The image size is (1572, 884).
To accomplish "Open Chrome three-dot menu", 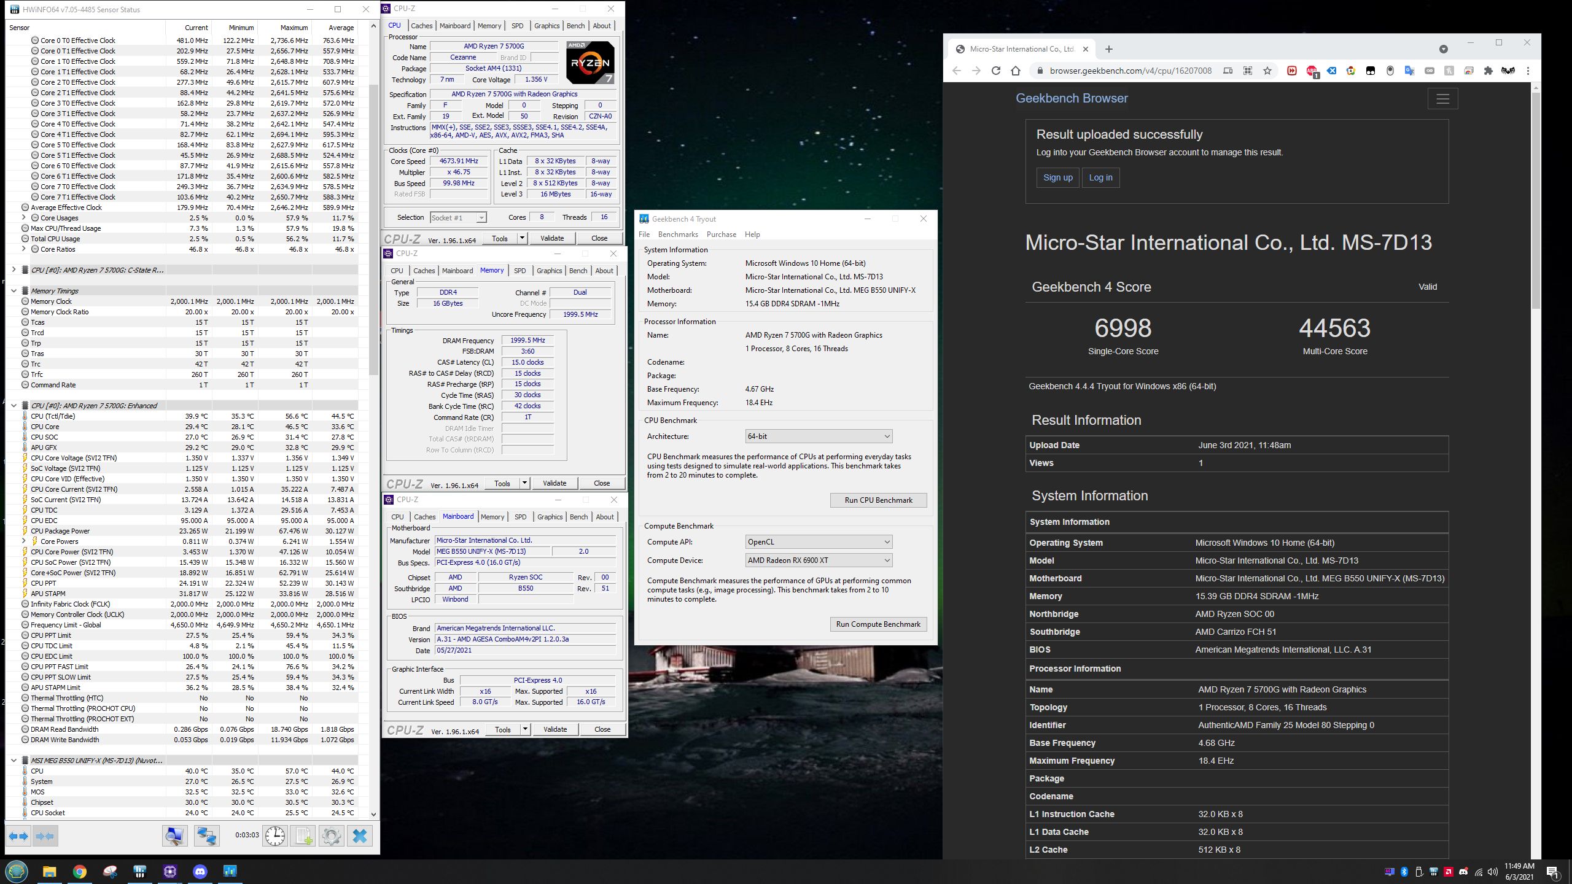I will 1528,71.
